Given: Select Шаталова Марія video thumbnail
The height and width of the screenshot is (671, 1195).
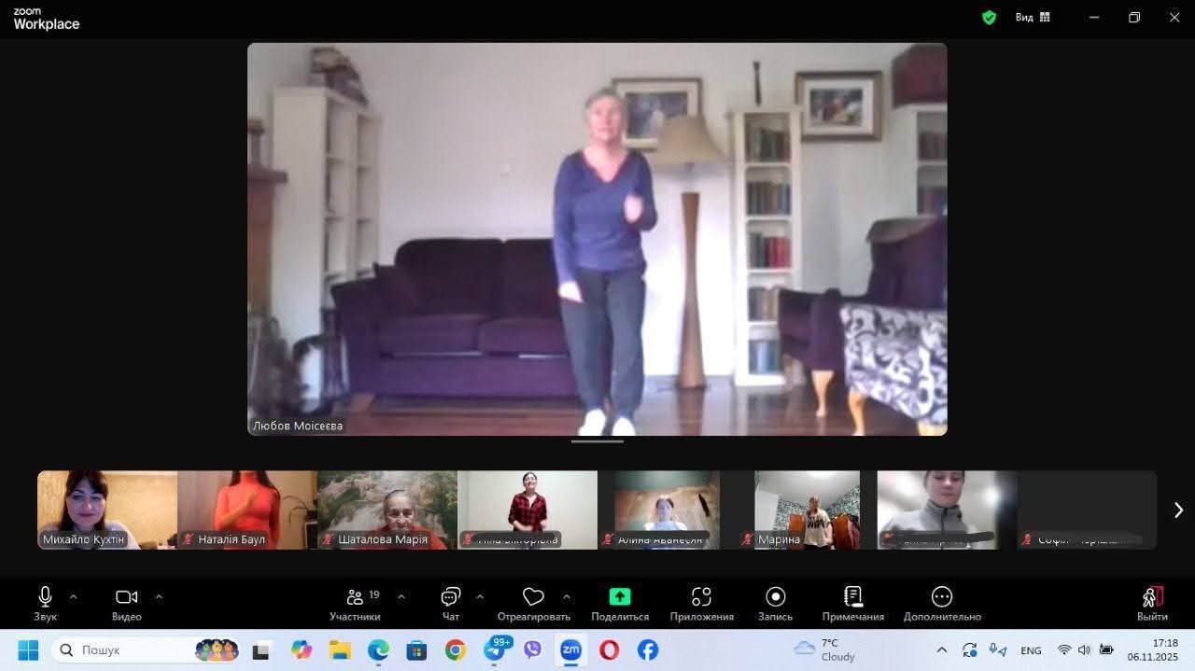Looking at the screenshot, I should coord(387,510).
